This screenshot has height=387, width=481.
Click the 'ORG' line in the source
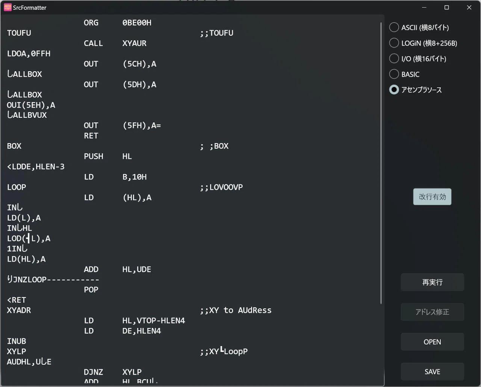[118, 23]
